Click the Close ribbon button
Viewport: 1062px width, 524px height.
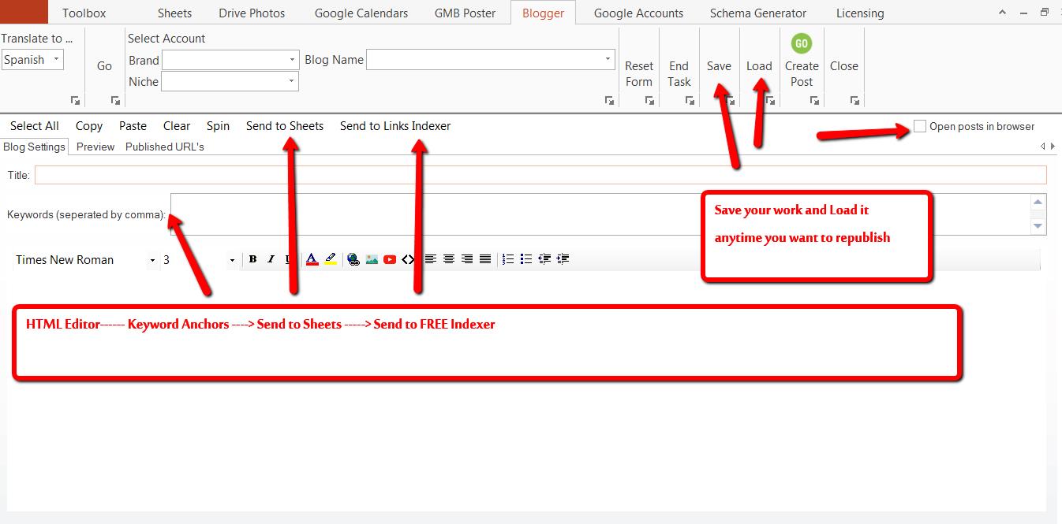[x=844, y=66]
